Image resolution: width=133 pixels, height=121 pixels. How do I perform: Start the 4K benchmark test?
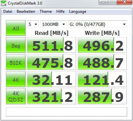(16, 79)
